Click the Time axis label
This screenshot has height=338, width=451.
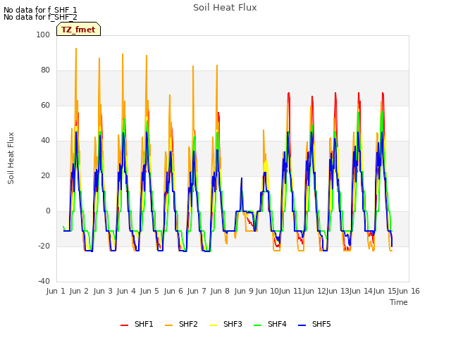click(399, 302)
